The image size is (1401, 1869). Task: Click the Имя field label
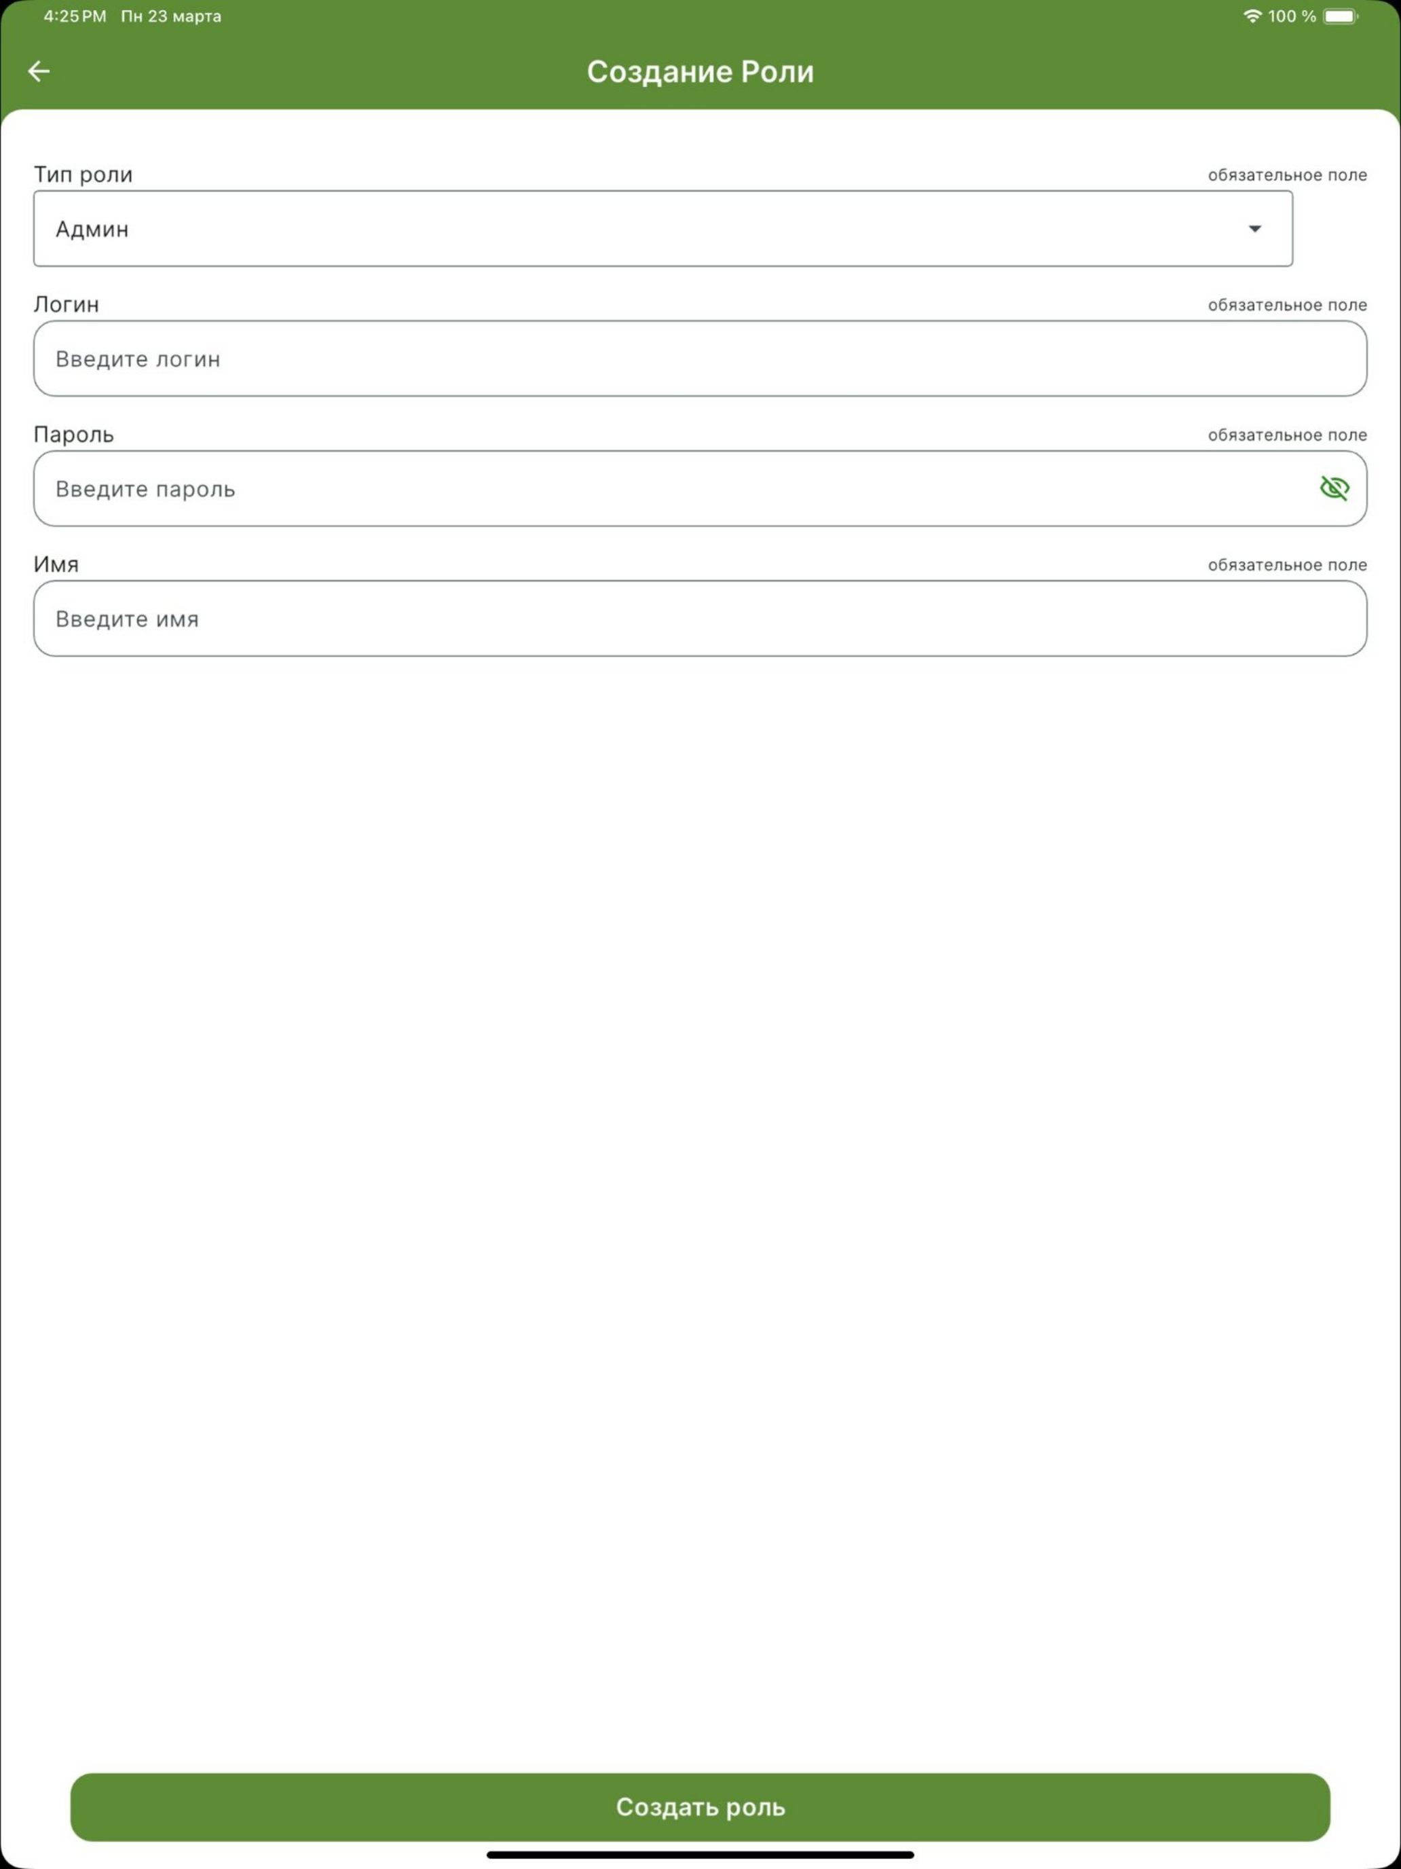point(56,564)
